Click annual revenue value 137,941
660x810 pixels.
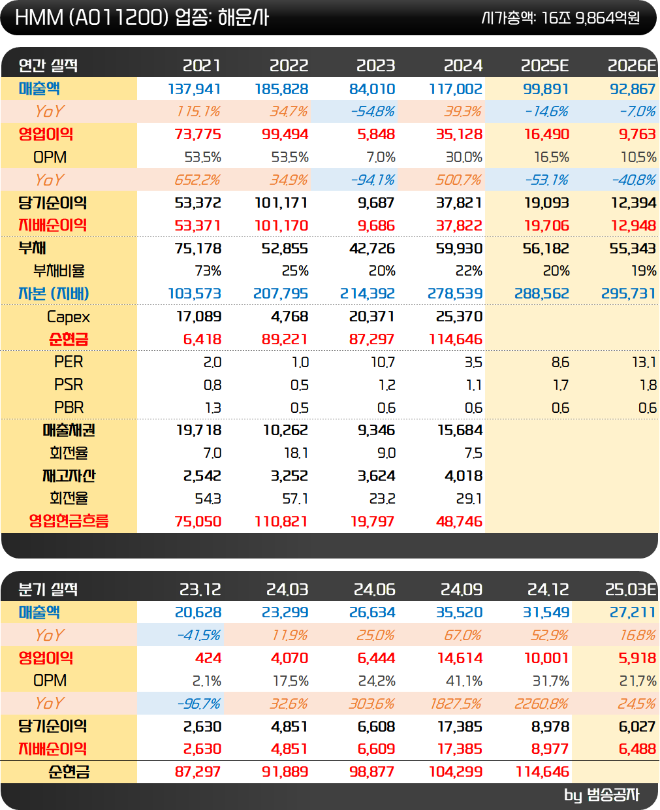click(195, 89)
